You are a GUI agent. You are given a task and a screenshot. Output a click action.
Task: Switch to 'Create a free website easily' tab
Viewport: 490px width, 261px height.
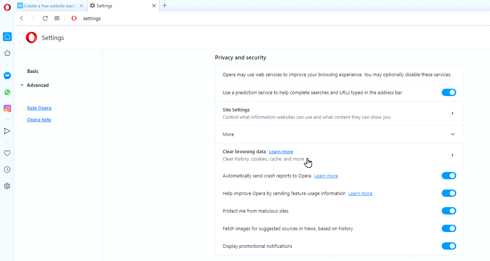[51, 6]
